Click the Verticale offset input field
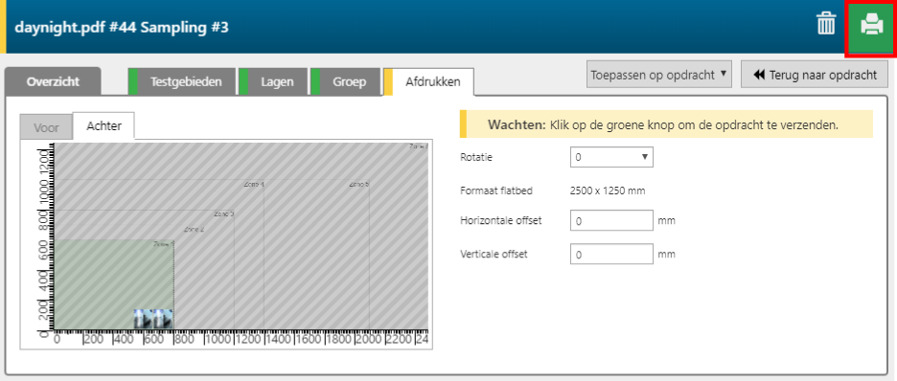This screenshot has height=381, width=897. coord(611,255)
